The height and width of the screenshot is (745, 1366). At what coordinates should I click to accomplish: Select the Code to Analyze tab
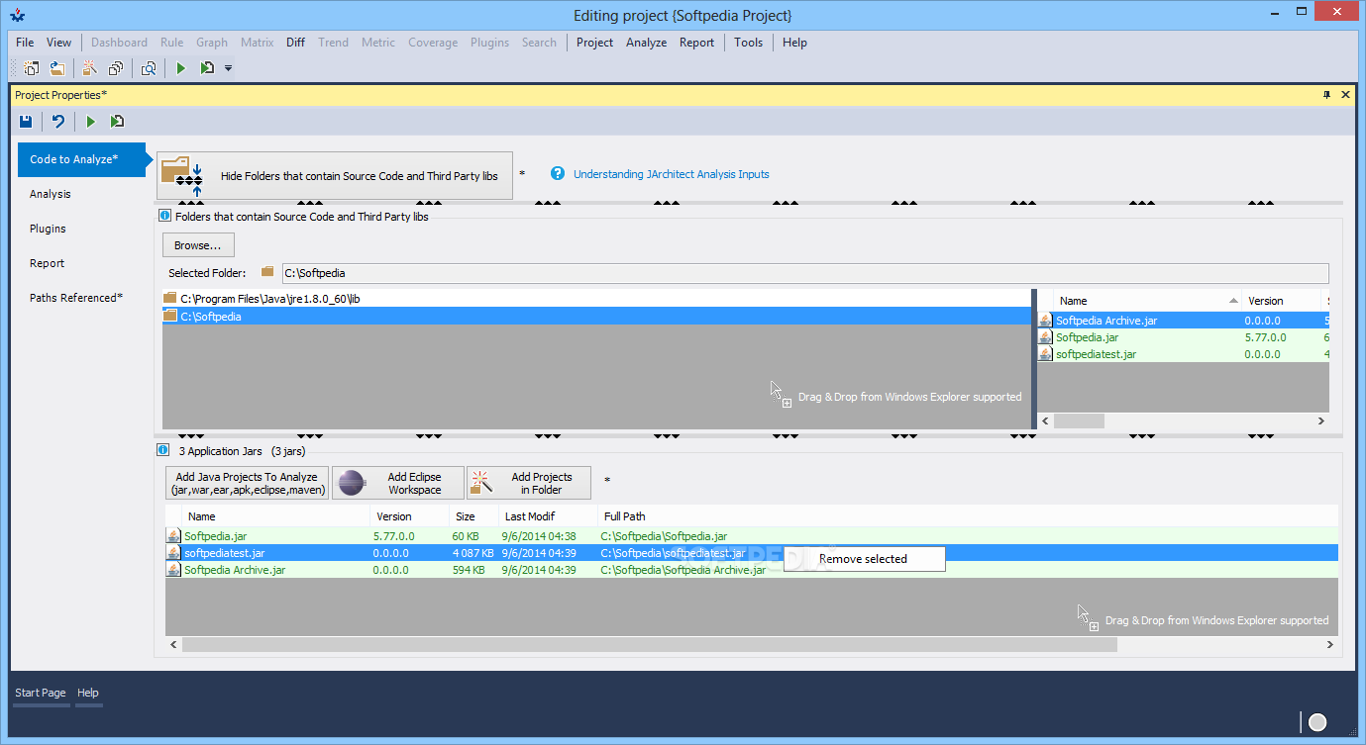81,159
